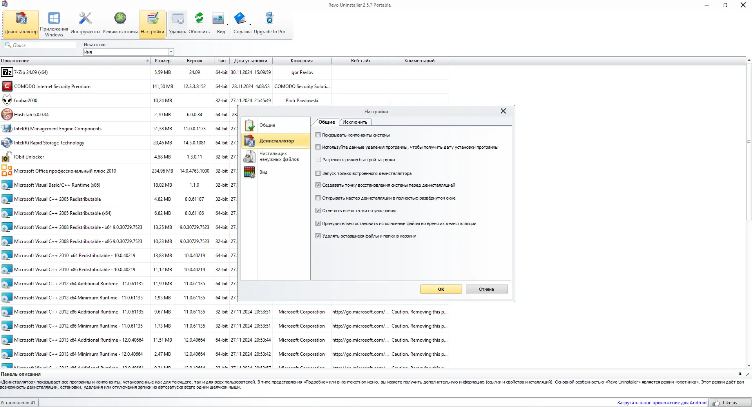Toggle Показывать компоненты системы checkbox
The image size is (752, 407).
pyautogui.click(x=318, y=135)
